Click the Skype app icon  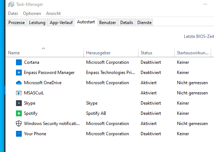(19, 103)
